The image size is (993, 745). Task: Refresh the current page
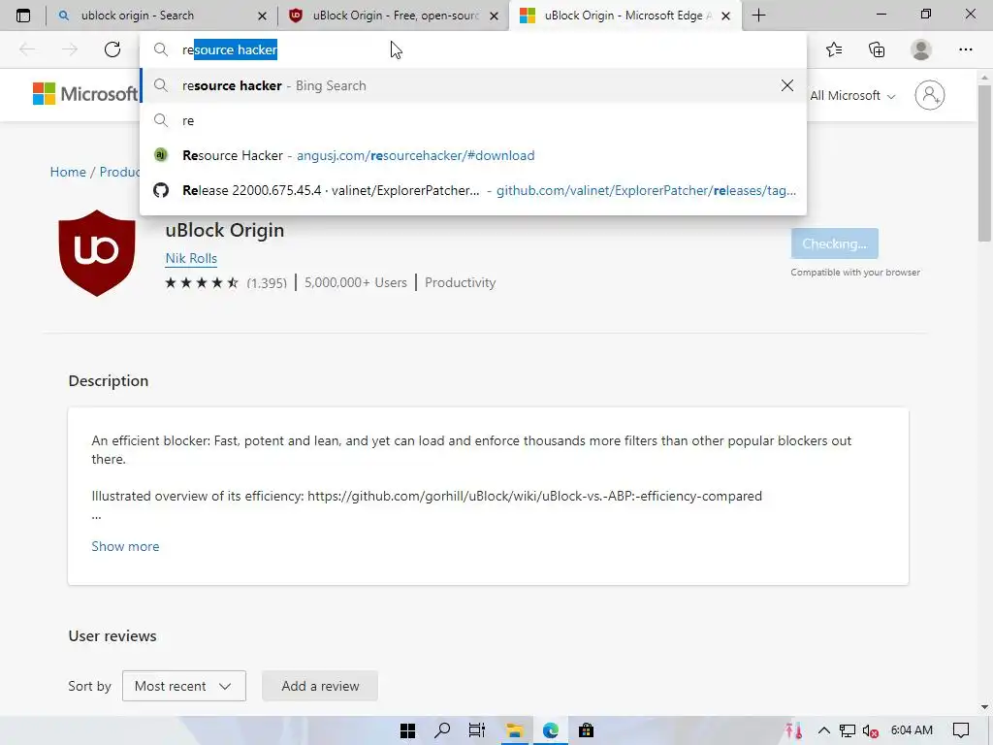coord(112,49)
